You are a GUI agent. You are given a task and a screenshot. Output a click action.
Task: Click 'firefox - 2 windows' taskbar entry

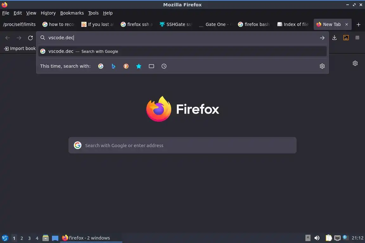tap(91, 238)
